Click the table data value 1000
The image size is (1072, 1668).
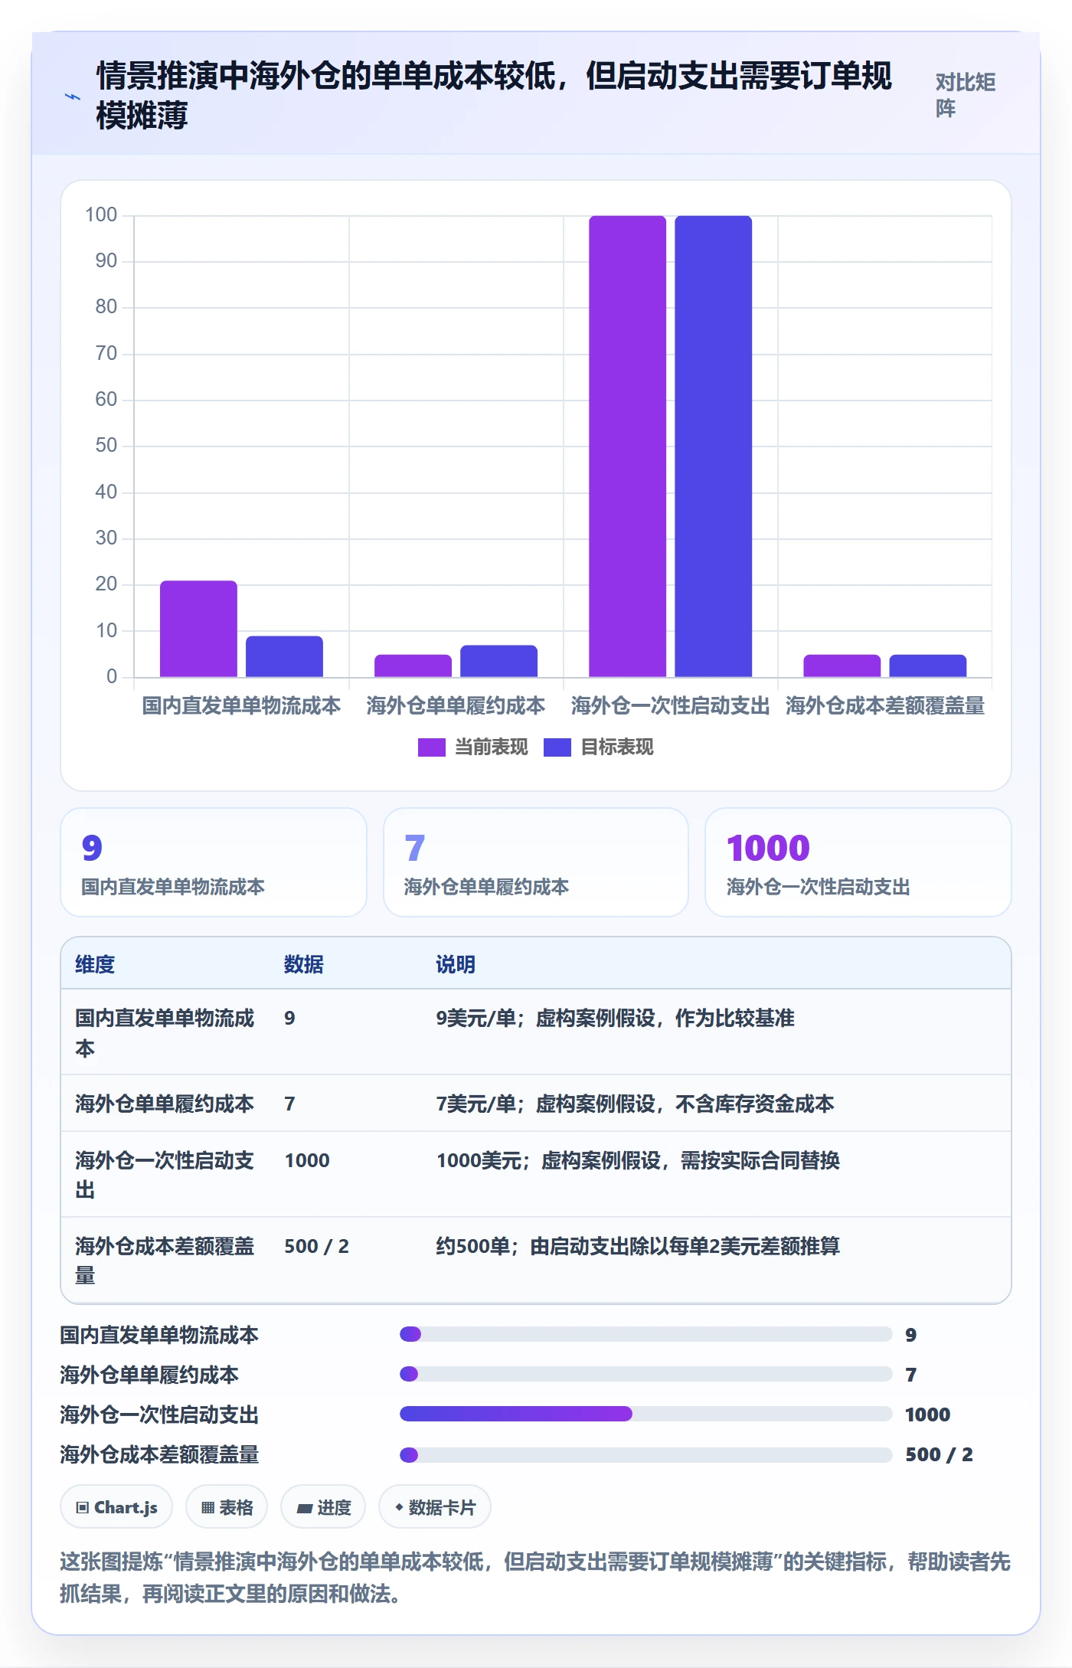307,1160
